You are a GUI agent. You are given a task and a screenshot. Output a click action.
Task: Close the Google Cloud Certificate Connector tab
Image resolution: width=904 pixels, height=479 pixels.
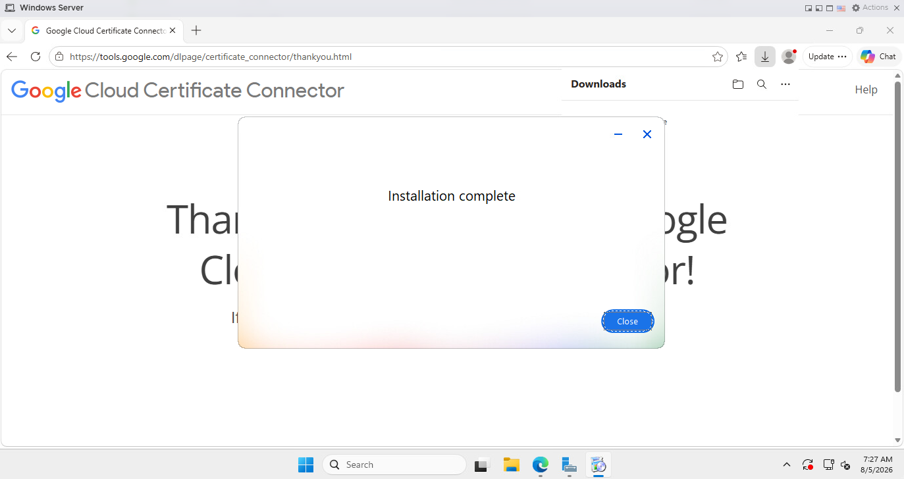(173, 30)
